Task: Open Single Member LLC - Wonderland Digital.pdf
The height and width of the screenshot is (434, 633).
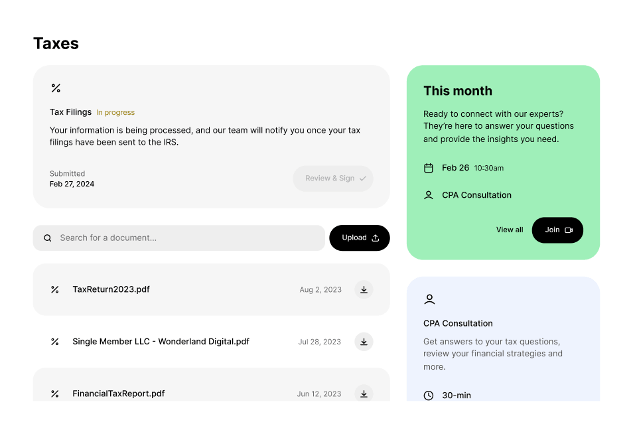Action: (161, 342)
